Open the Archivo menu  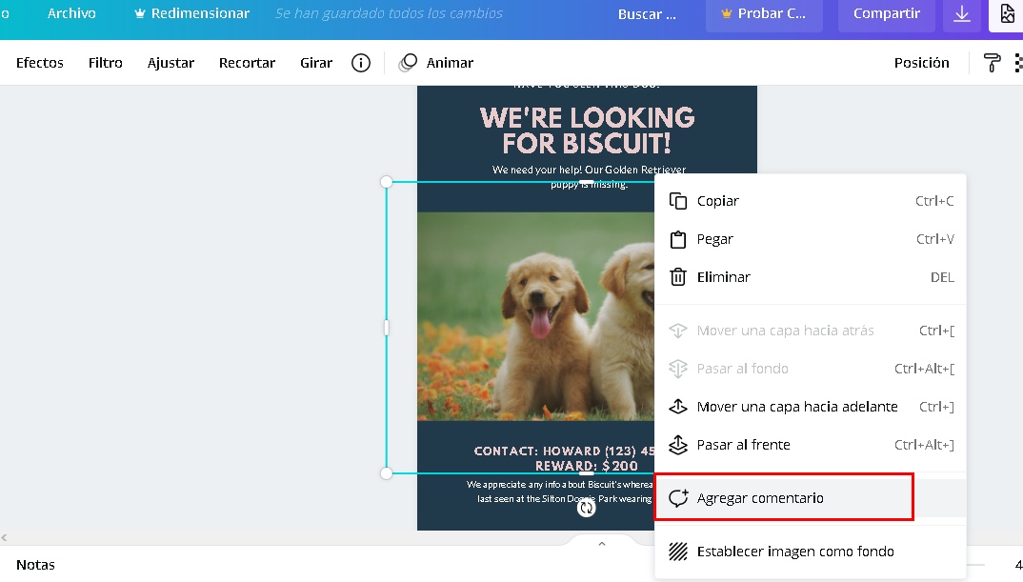click(x=70, y=13)
